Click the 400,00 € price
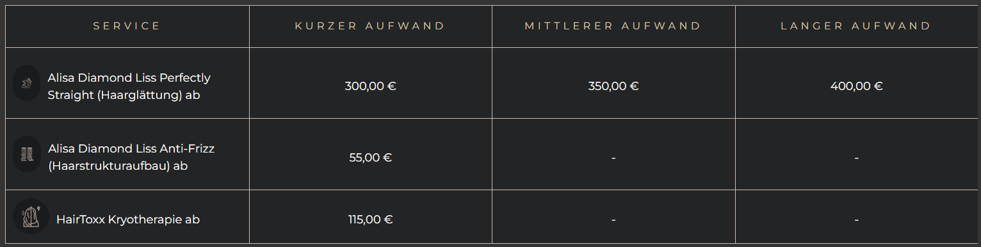This screenshot has width=981, height=247. [x=856, y=86]
